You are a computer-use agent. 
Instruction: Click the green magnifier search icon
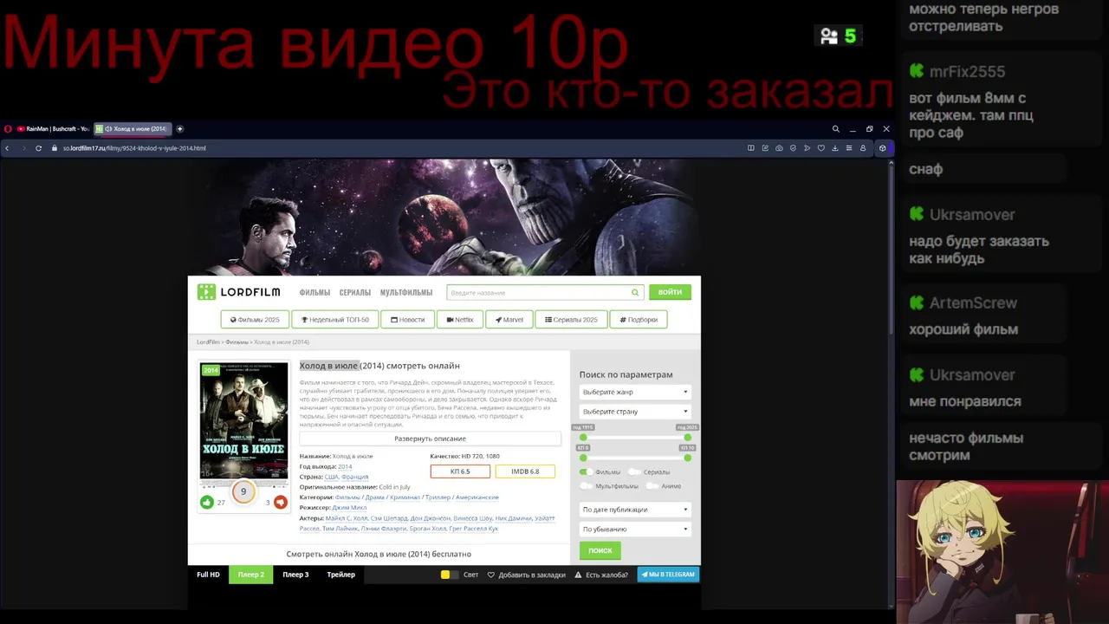635,293
